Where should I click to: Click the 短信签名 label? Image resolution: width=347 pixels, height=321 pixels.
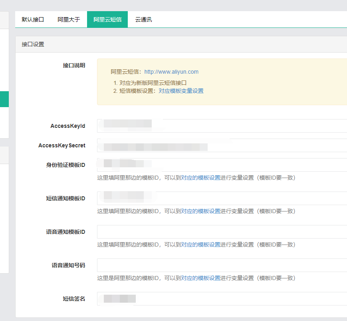click(x=74, y=299)
